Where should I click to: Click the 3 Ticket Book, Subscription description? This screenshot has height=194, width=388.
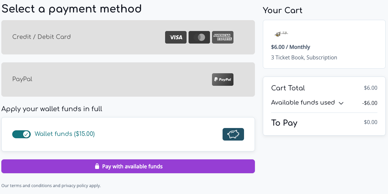[x=304, y=58]
